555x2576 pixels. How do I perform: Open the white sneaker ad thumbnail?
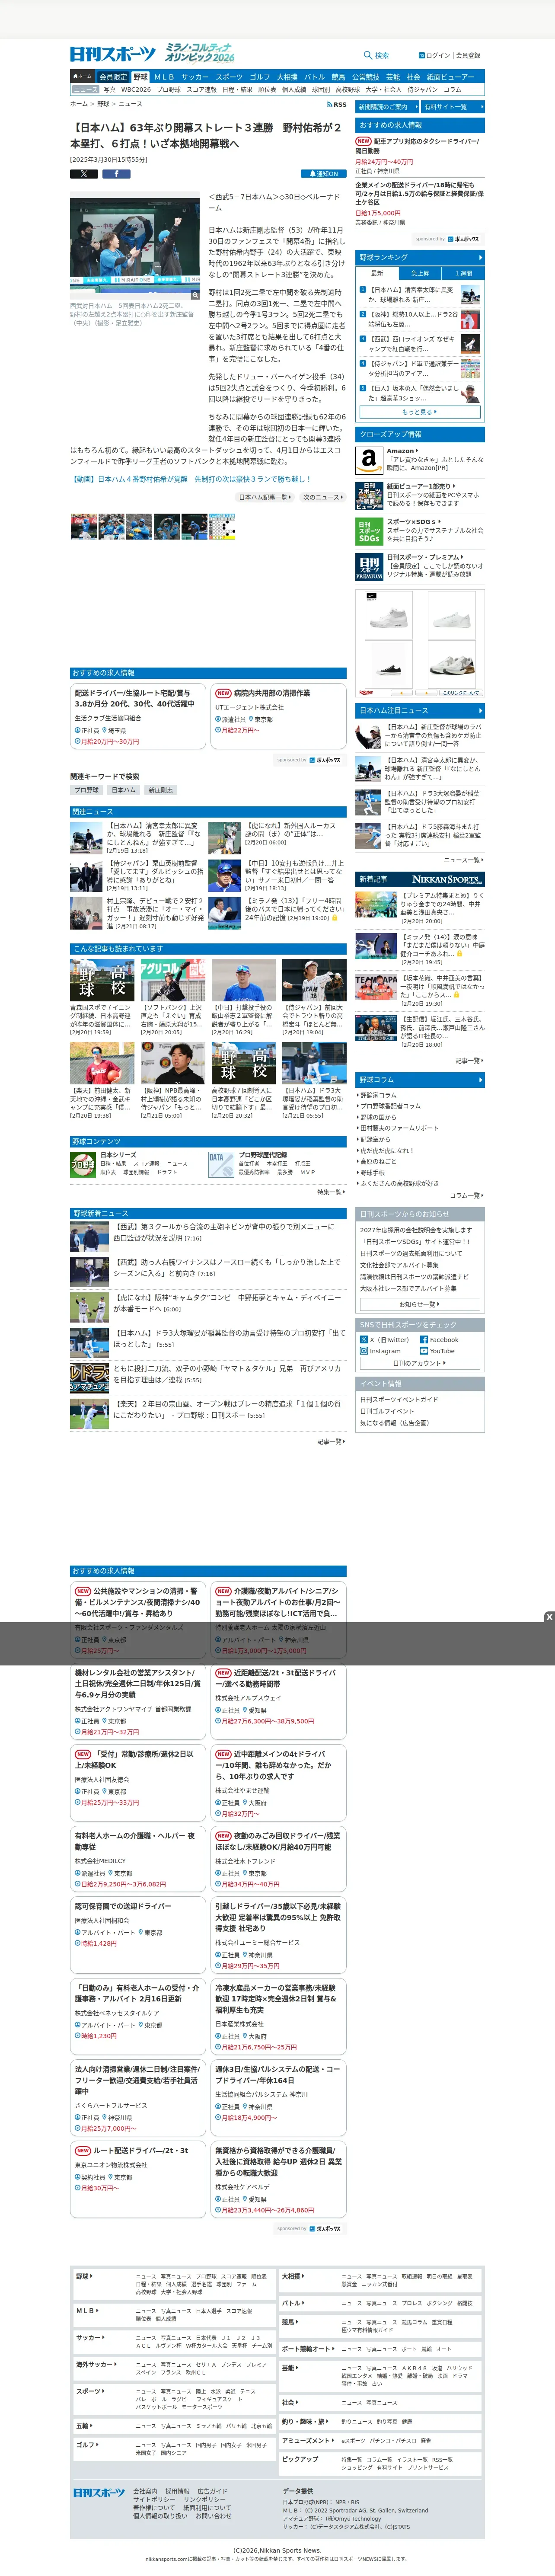(389, 614)
